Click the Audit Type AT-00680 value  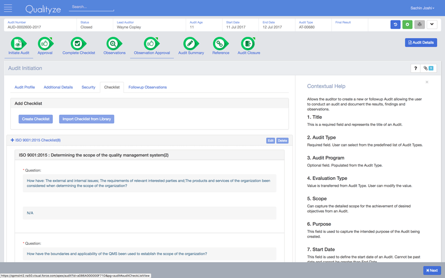pyautogui.click(x=307, y=27)
